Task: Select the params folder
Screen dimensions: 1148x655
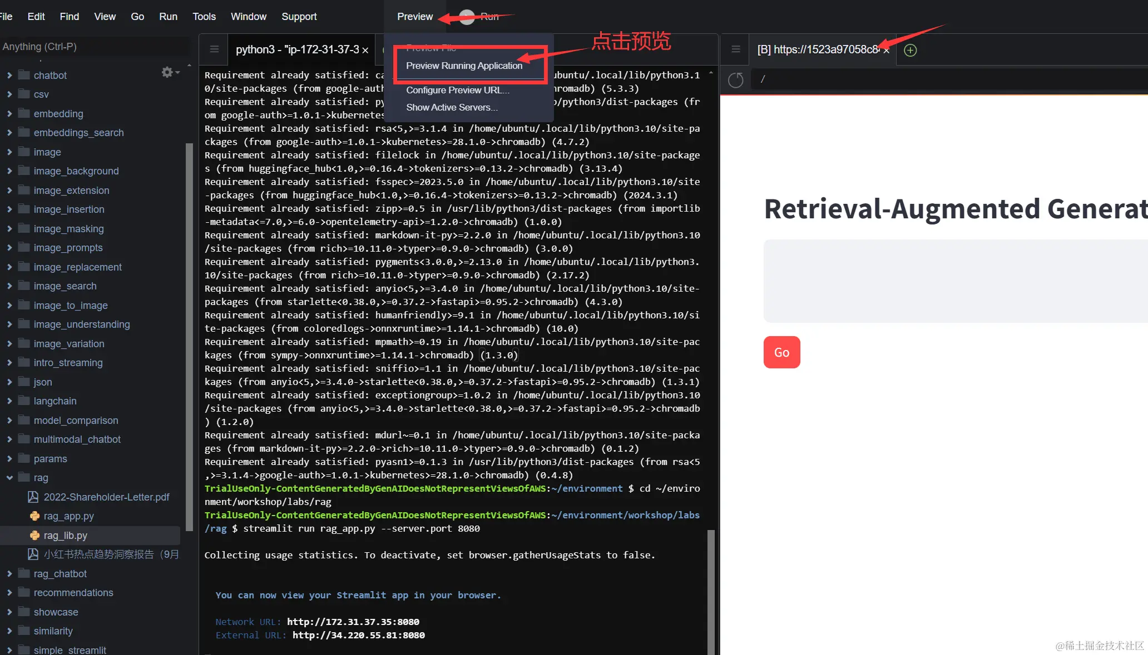Action: click(50, 459)
